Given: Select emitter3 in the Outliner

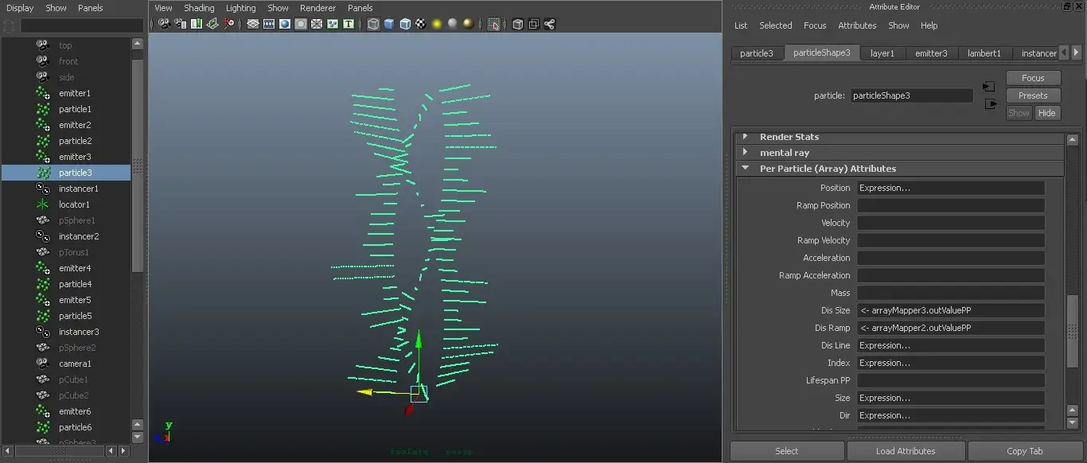Looking at the screenshot, I should pyautogui.click(x=75, y=157).
